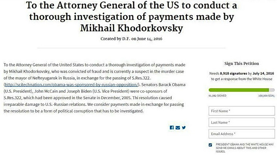Click the "Created by D.F." byline
The image size is (277, 159).
point(131,39)
